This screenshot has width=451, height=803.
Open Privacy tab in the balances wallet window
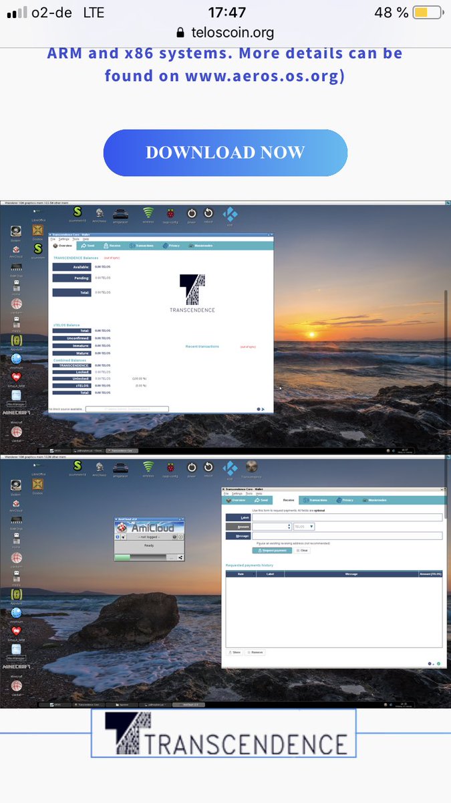pyautogui.click(x=171, y=246)
